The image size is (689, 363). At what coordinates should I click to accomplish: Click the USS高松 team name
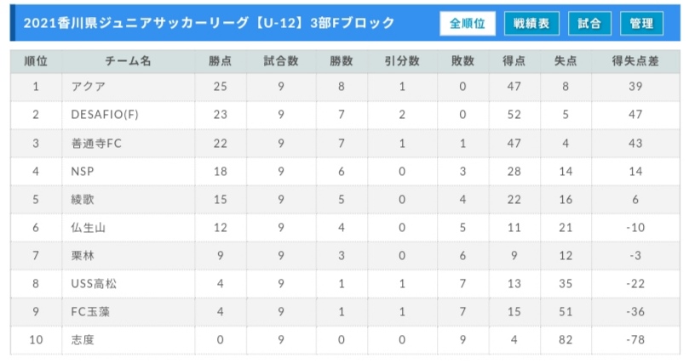pyautogui.click(x=94, y=284)
